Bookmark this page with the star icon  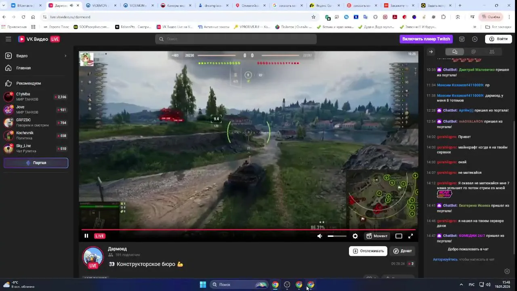[313, 17]
